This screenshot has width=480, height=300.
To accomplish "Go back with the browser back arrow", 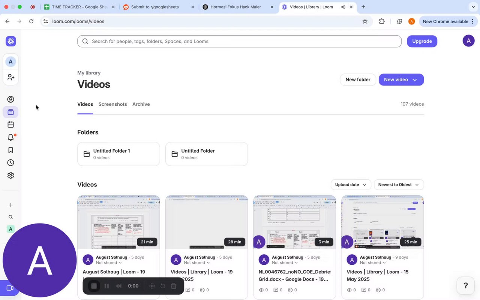I will pos(7,21).
